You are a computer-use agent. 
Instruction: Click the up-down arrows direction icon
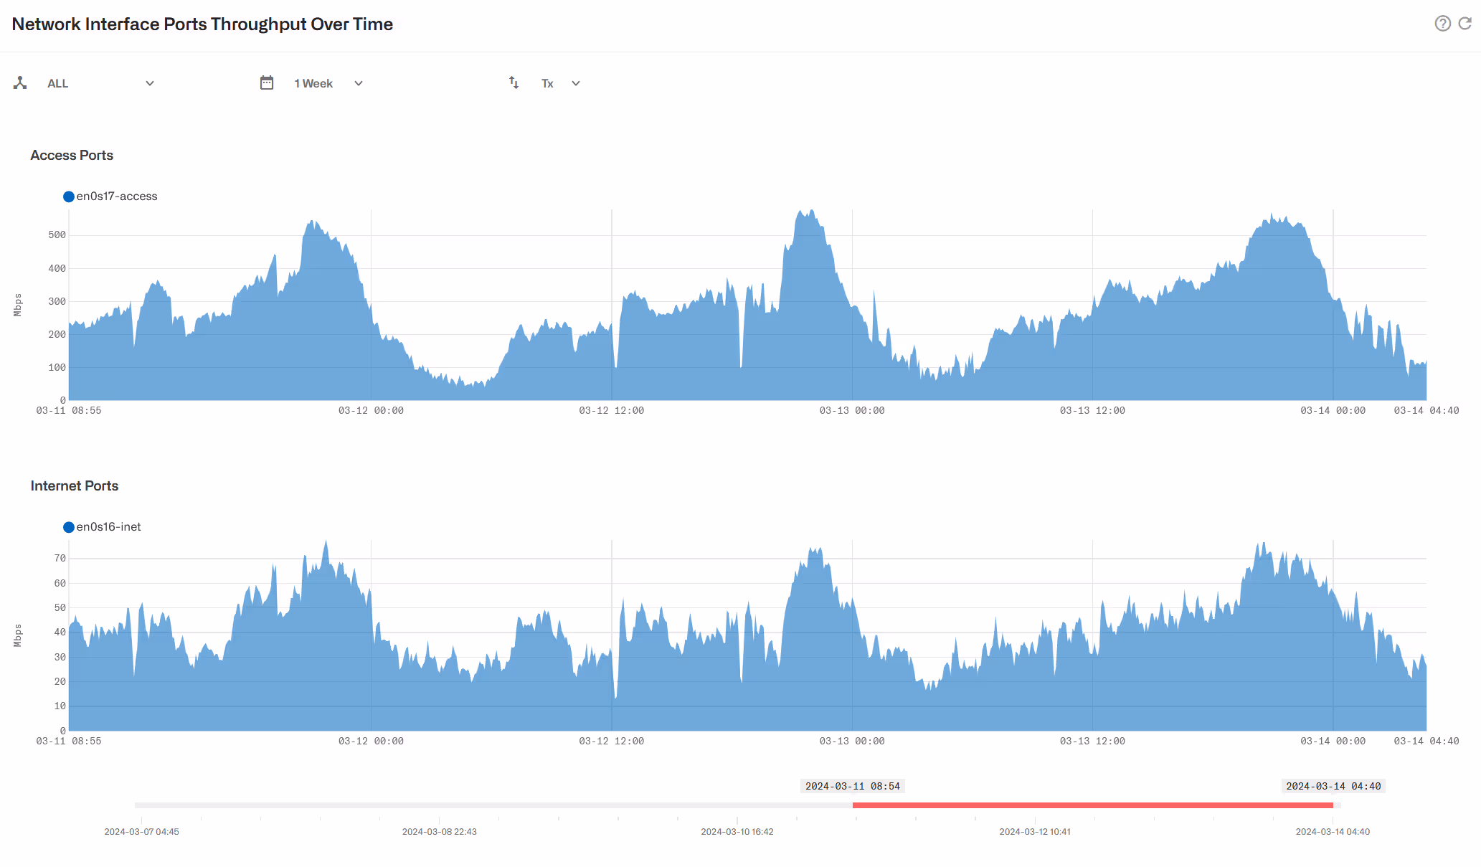[x=514, y=83]
